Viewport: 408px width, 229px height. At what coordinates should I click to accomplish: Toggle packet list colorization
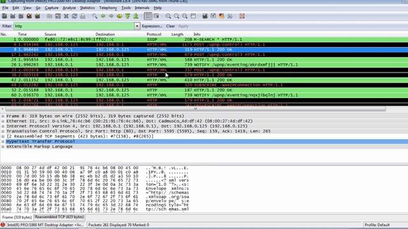tap(148, 16)
